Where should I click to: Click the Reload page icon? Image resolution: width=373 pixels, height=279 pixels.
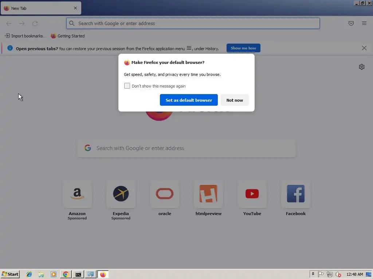(35, 24)
